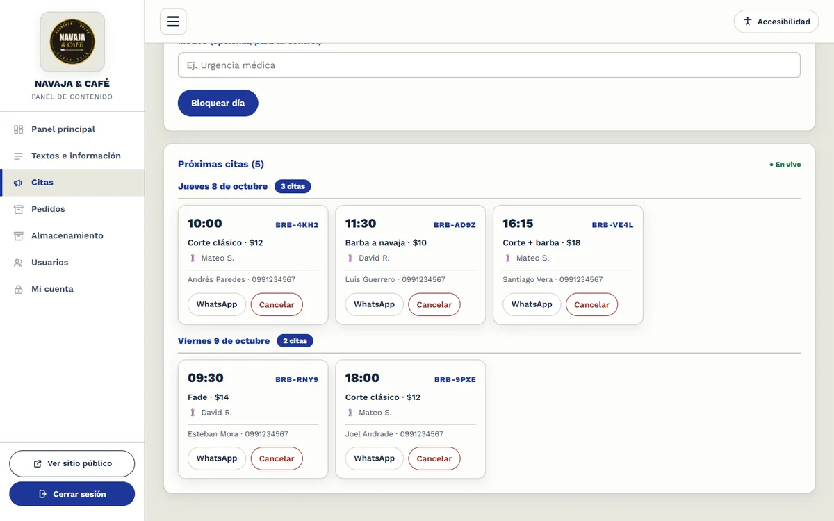The height and width of the screenshot is (521, 834).
Task: Click Cerrar sesión button
Action: coord(72,494)
